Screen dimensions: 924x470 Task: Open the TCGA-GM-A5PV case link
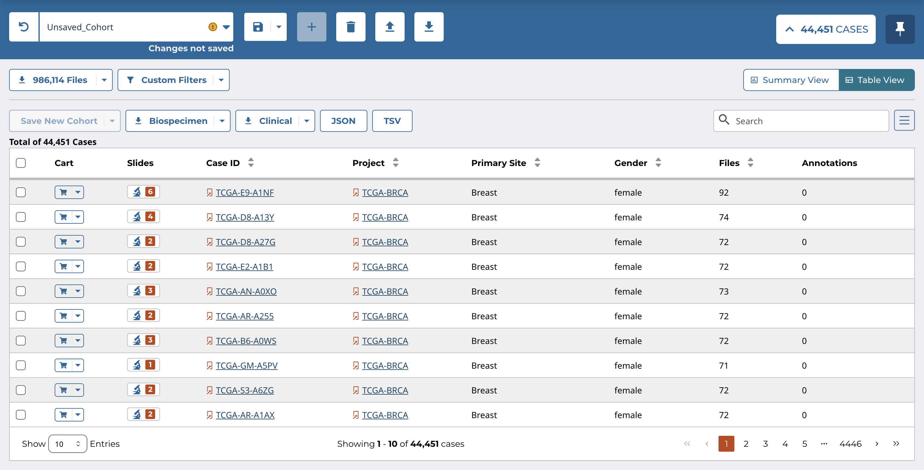(x=246, y=366)
